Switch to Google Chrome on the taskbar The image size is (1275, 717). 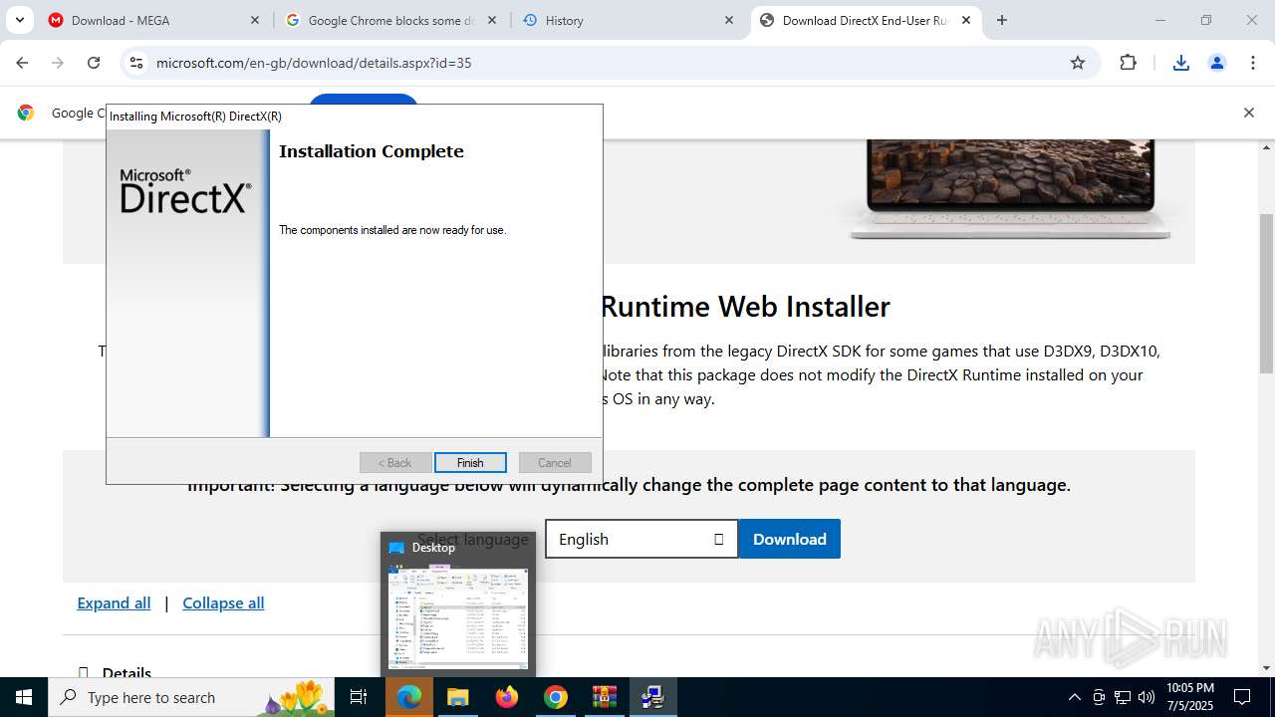tap(556, 697)
